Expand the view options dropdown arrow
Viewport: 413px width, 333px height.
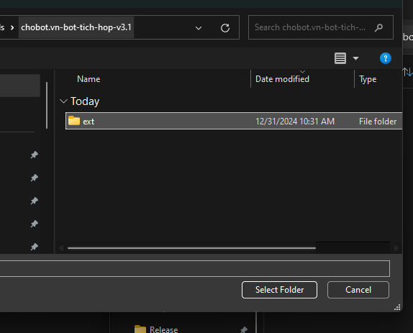click(x=355, y=58)
